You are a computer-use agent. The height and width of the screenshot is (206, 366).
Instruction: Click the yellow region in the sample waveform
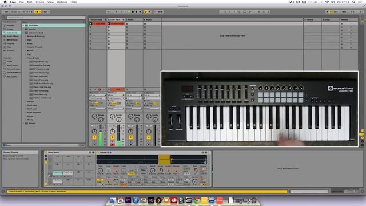164,160
